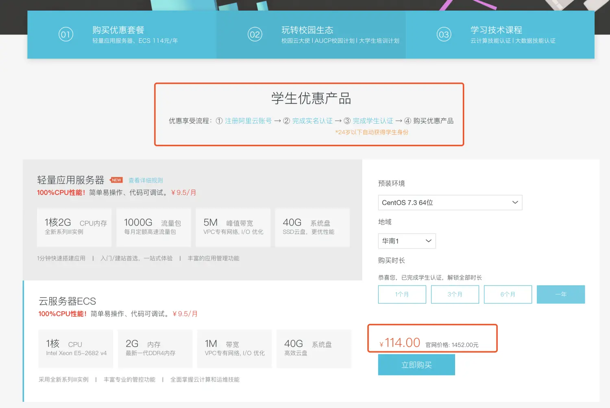610x408 pixels.
Task: Click the 丰富的应用管理功能 feature text
Action: [213, 258]
